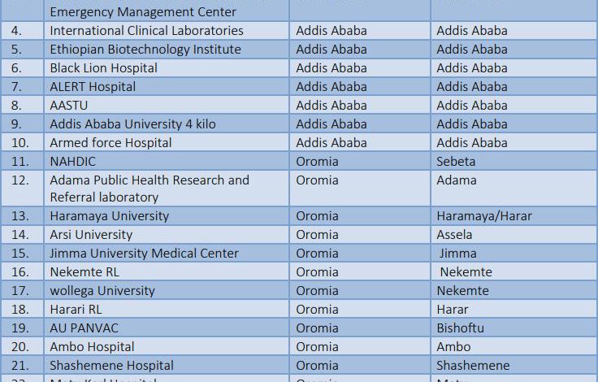598x382 pixels.
Task: Select the Sebeta city cell
Action: [514, 162]
